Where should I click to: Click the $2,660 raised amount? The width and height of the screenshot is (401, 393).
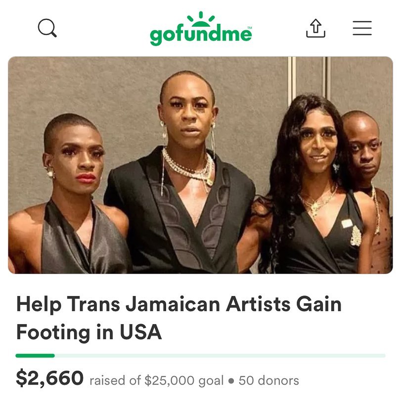(49, 378)
